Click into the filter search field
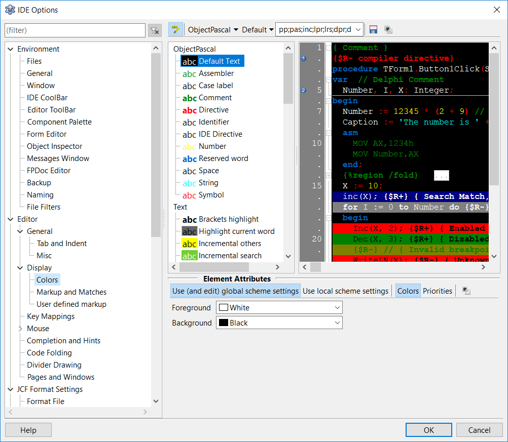 tap(75, 30)
